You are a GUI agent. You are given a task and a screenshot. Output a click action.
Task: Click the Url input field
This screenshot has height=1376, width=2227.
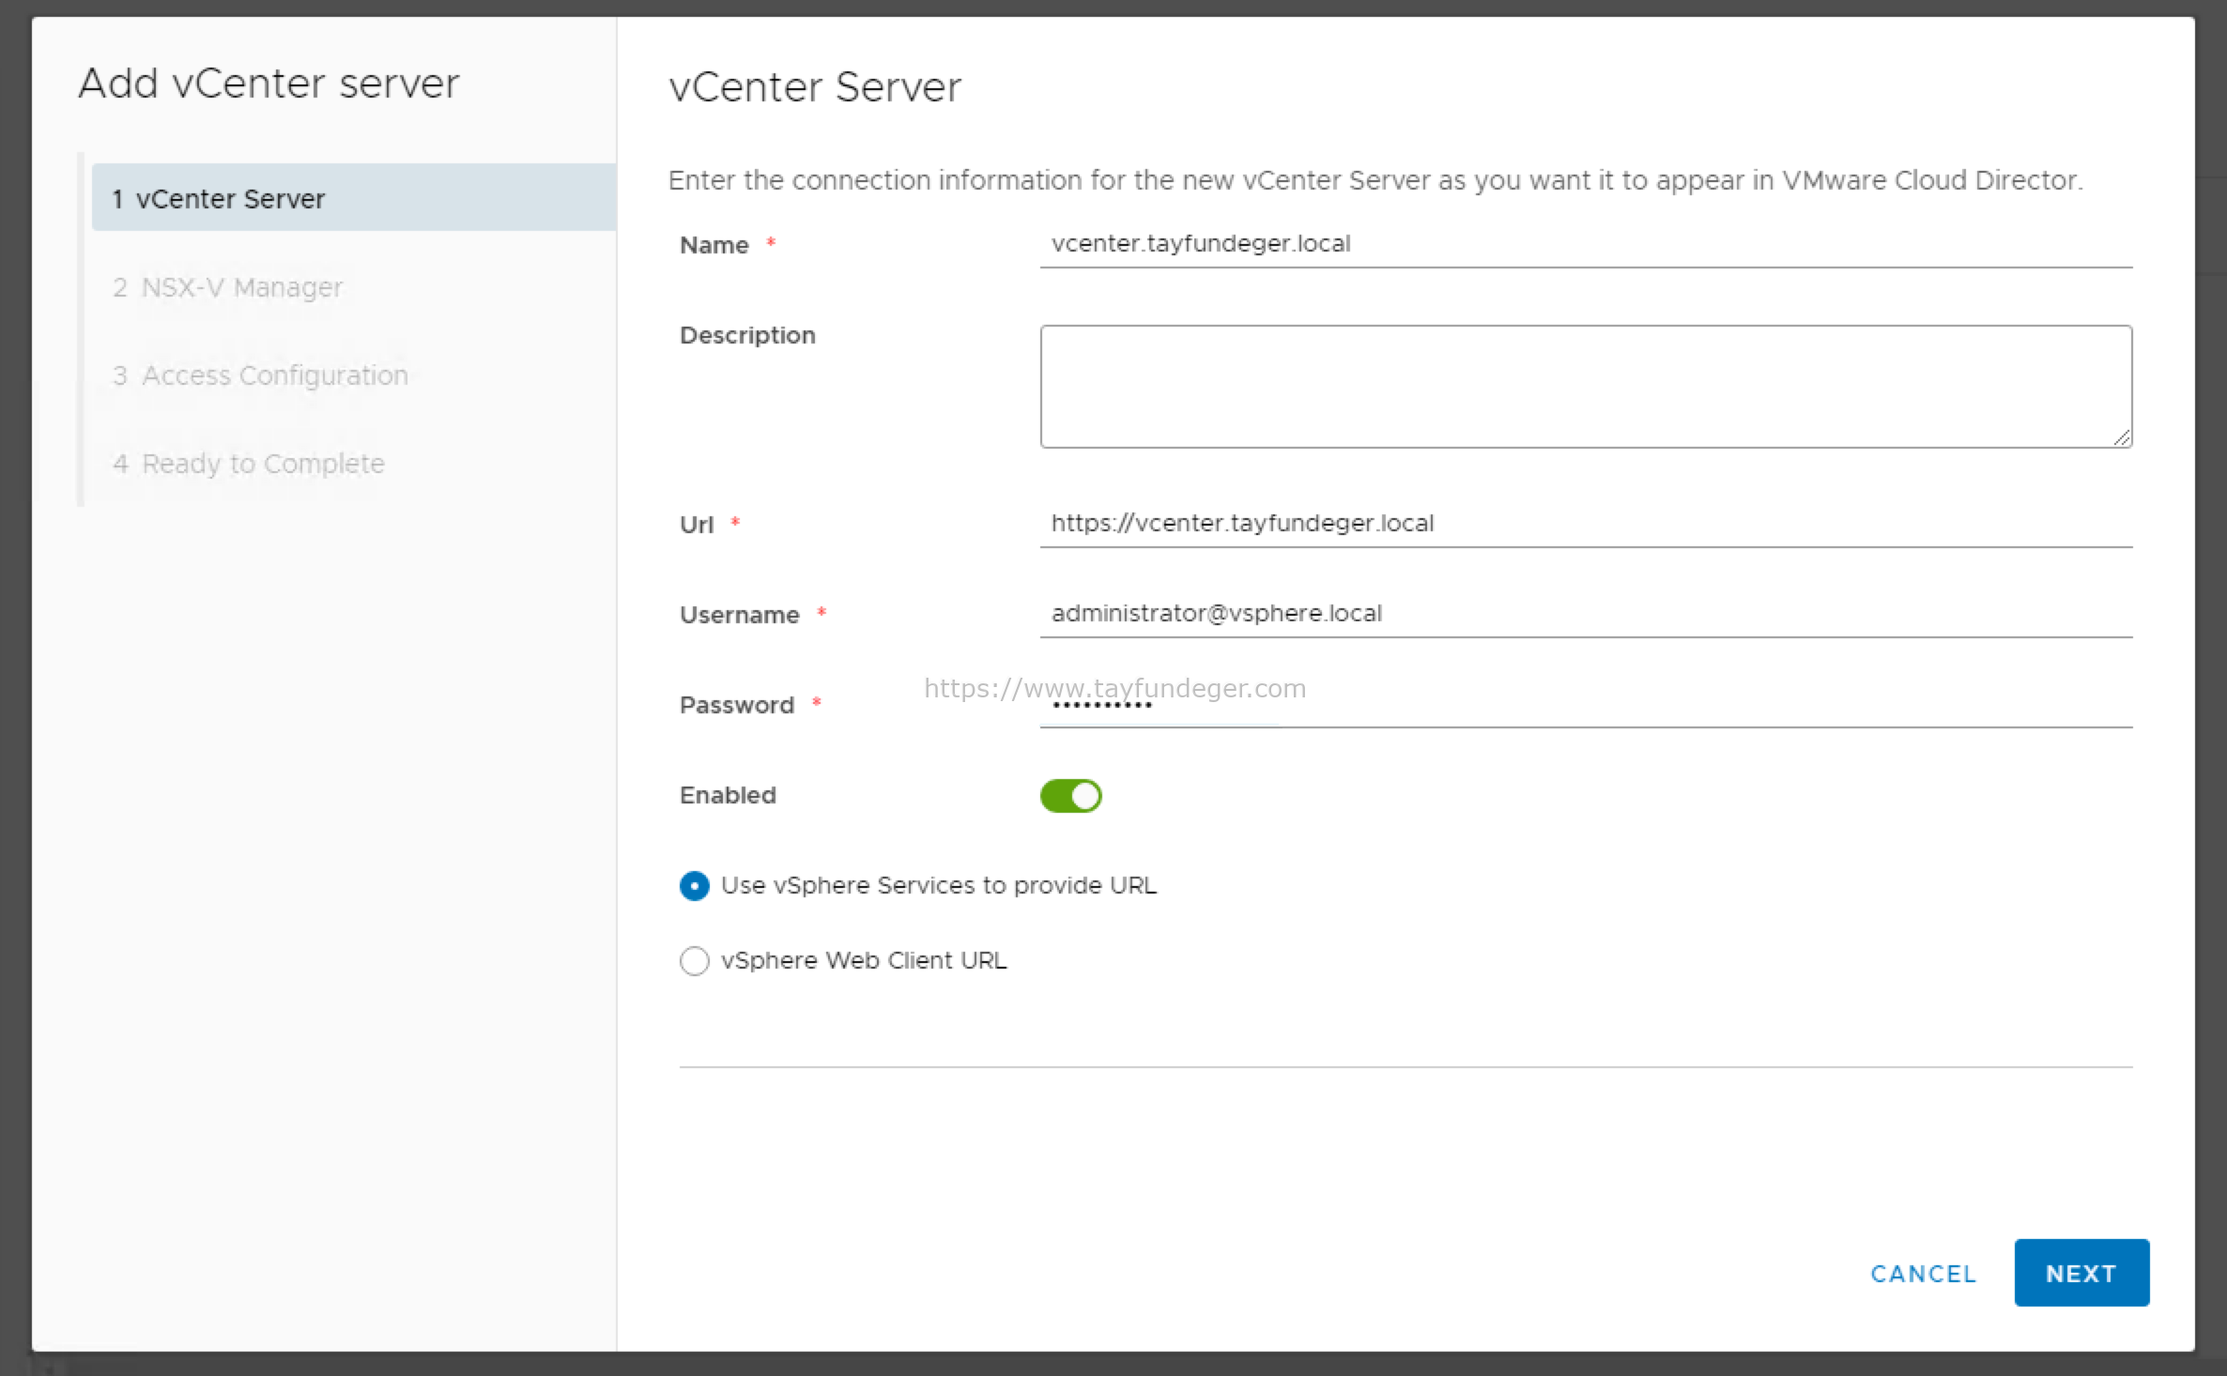pos(1586,524)
